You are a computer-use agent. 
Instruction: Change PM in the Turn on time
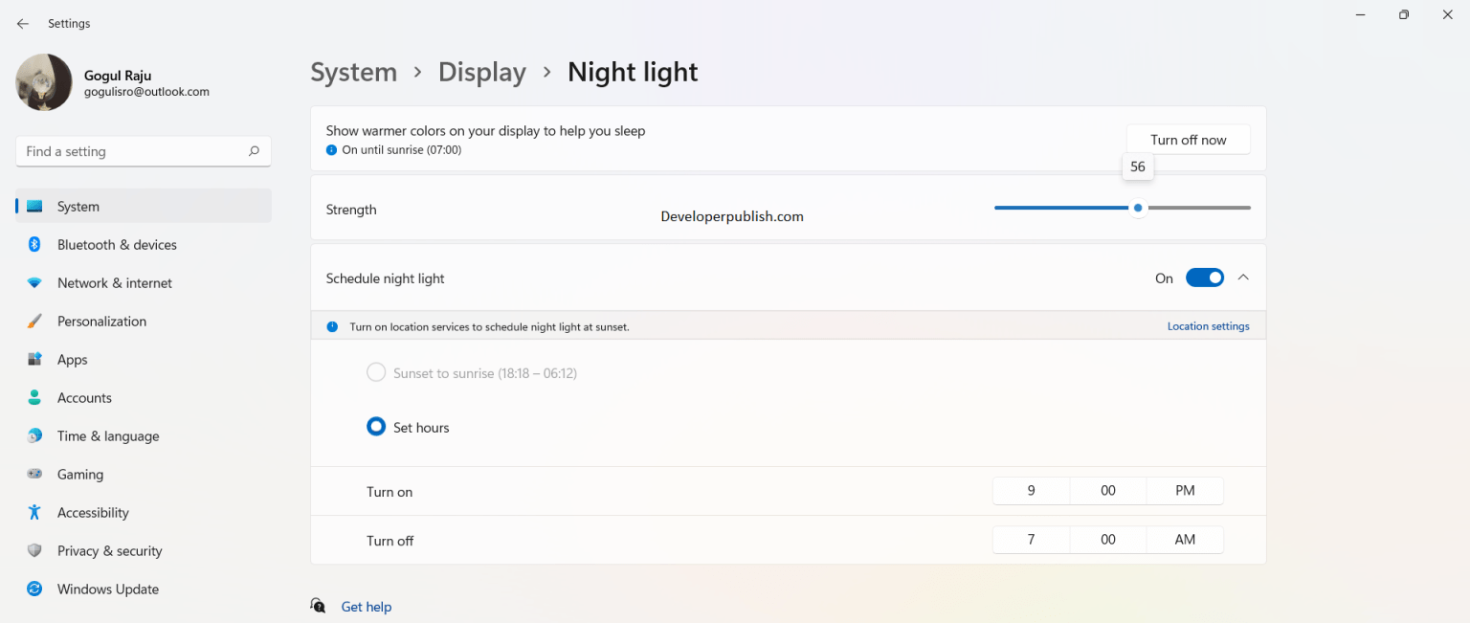(1185, 490)
